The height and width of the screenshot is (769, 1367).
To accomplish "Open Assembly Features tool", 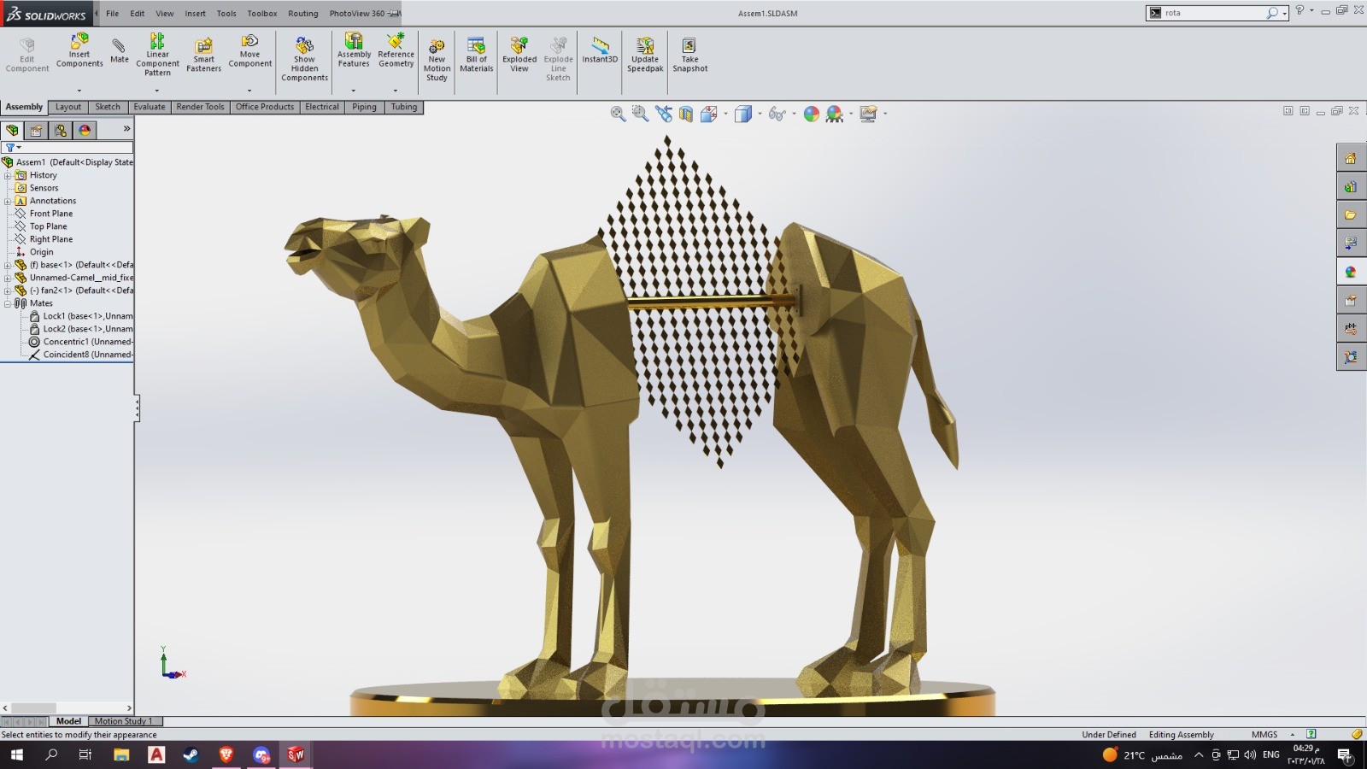I will [x=354, y=51].
